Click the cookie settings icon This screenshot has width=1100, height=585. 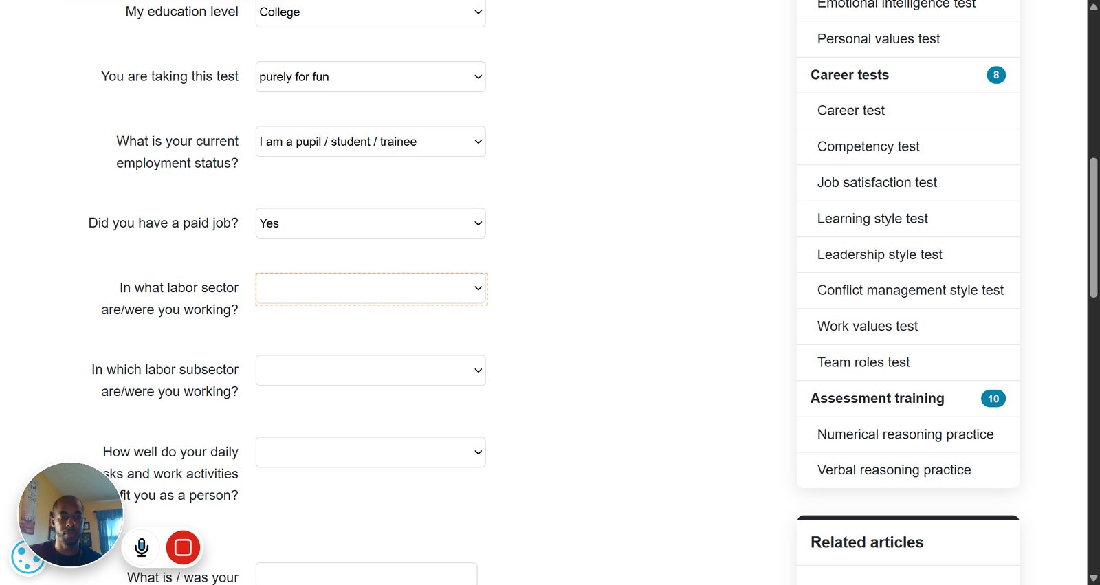pos(26,558)
